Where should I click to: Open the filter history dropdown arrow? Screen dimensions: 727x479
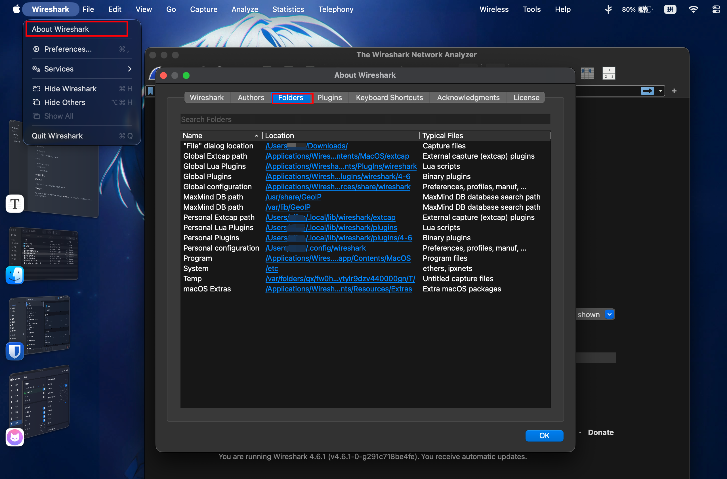[660, 91]
